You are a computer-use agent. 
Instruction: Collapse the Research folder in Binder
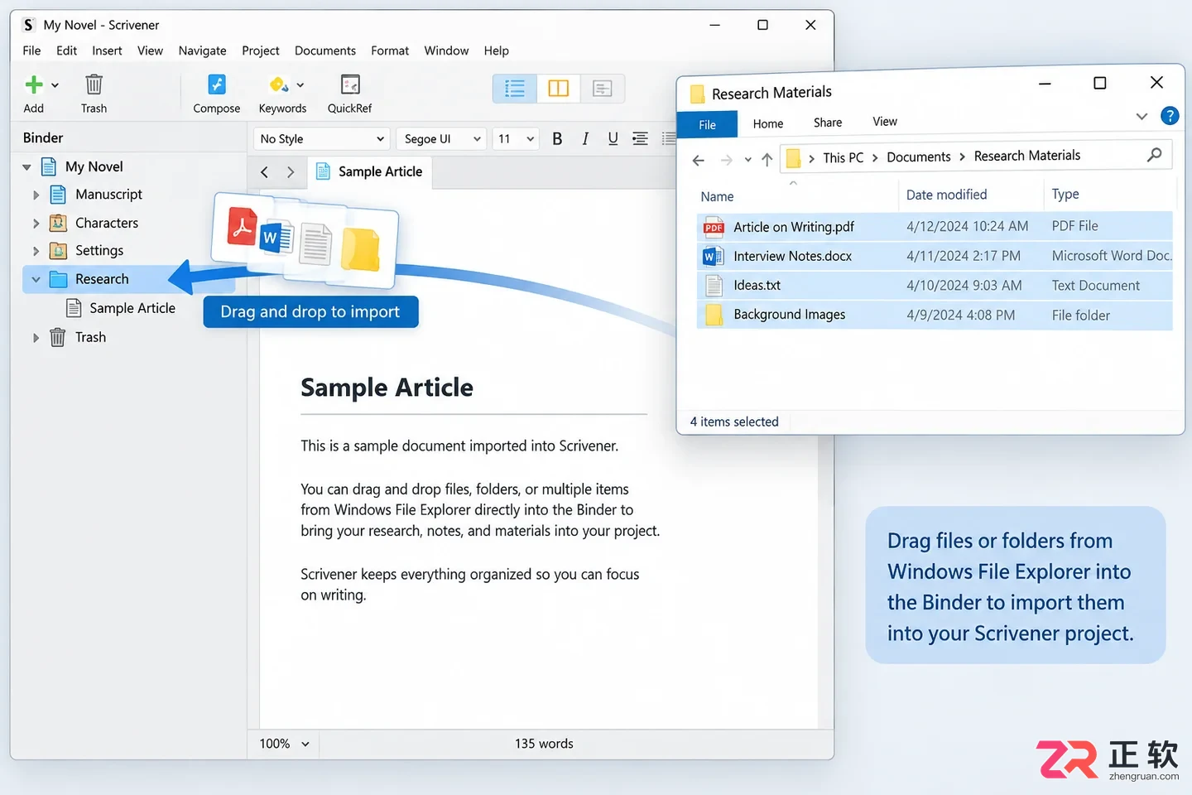(x=36, y=280)
